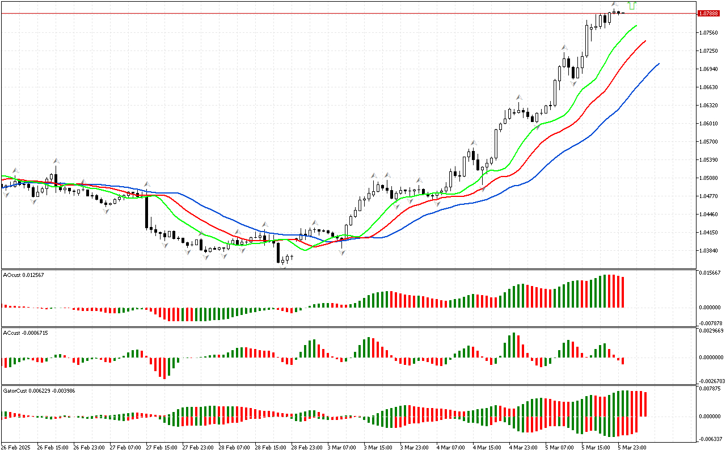Click the 27 Feb 15:00 time label
The image size is (726, 454).
[x=162, y=448]
